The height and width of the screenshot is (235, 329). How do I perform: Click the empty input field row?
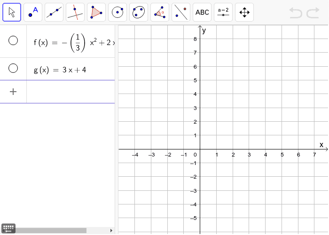click(x=70, y=92)
